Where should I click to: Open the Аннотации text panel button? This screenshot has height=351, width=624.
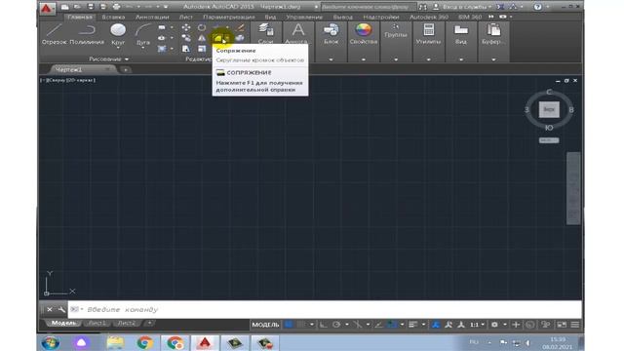297,33
